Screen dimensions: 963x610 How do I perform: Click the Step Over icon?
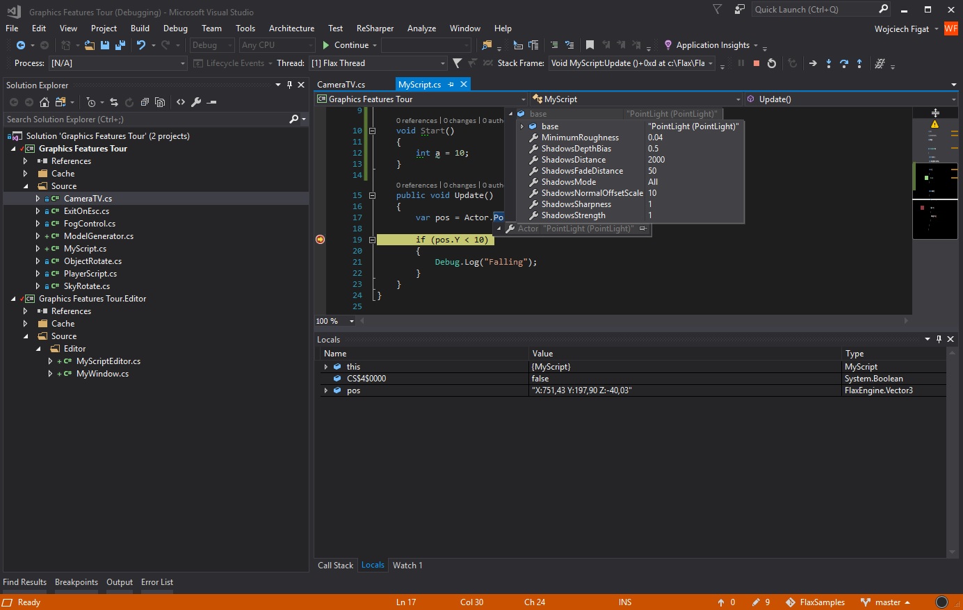tap(844, 63)
